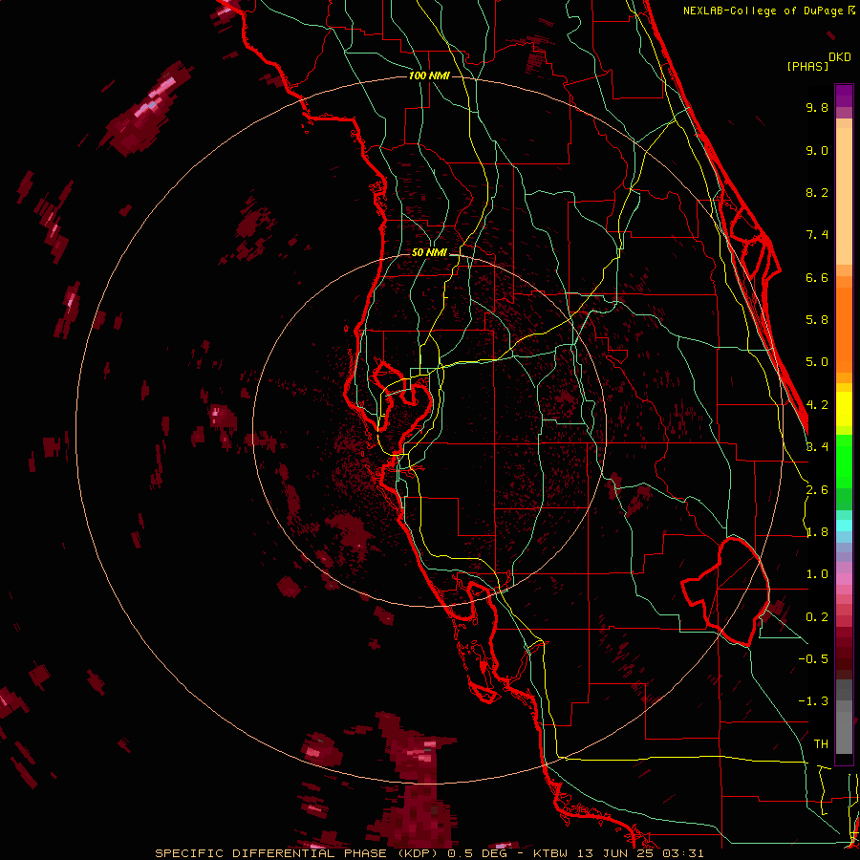Select the 9.0 value on color scale
This screenshot has width=860, height=860.
[x=817, y=150]
